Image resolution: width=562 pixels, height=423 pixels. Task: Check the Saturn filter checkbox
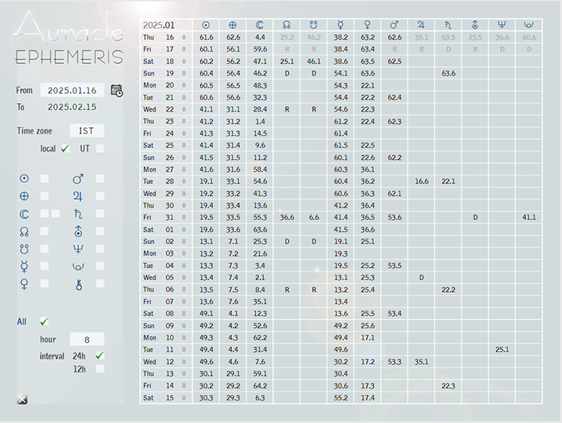[x=100, y=214]
